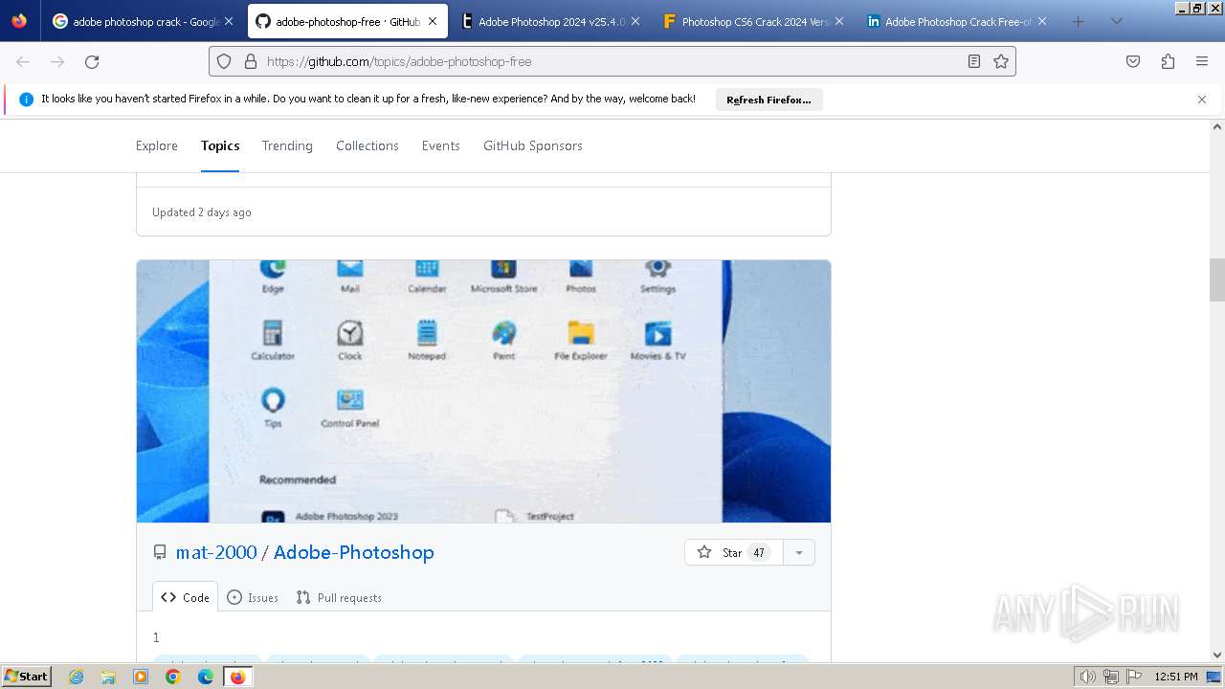Open the Windows Start button

tap(26, 677)
